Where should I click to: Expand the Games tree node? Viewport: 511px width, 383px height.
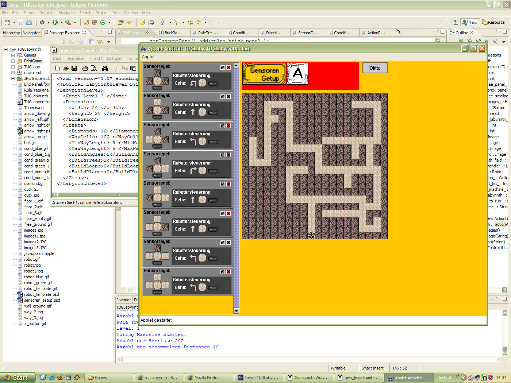pyautogui.click(x=13, y=55)
